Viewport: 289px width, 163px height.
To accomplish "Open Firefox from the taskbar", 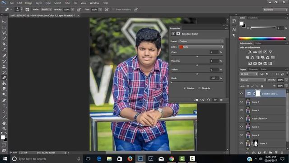I will click(x=130, y=159).
